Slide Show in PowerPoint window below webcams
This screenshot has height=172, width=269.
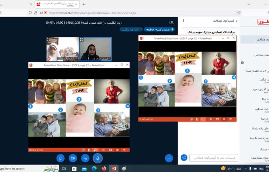click(124, 150)
